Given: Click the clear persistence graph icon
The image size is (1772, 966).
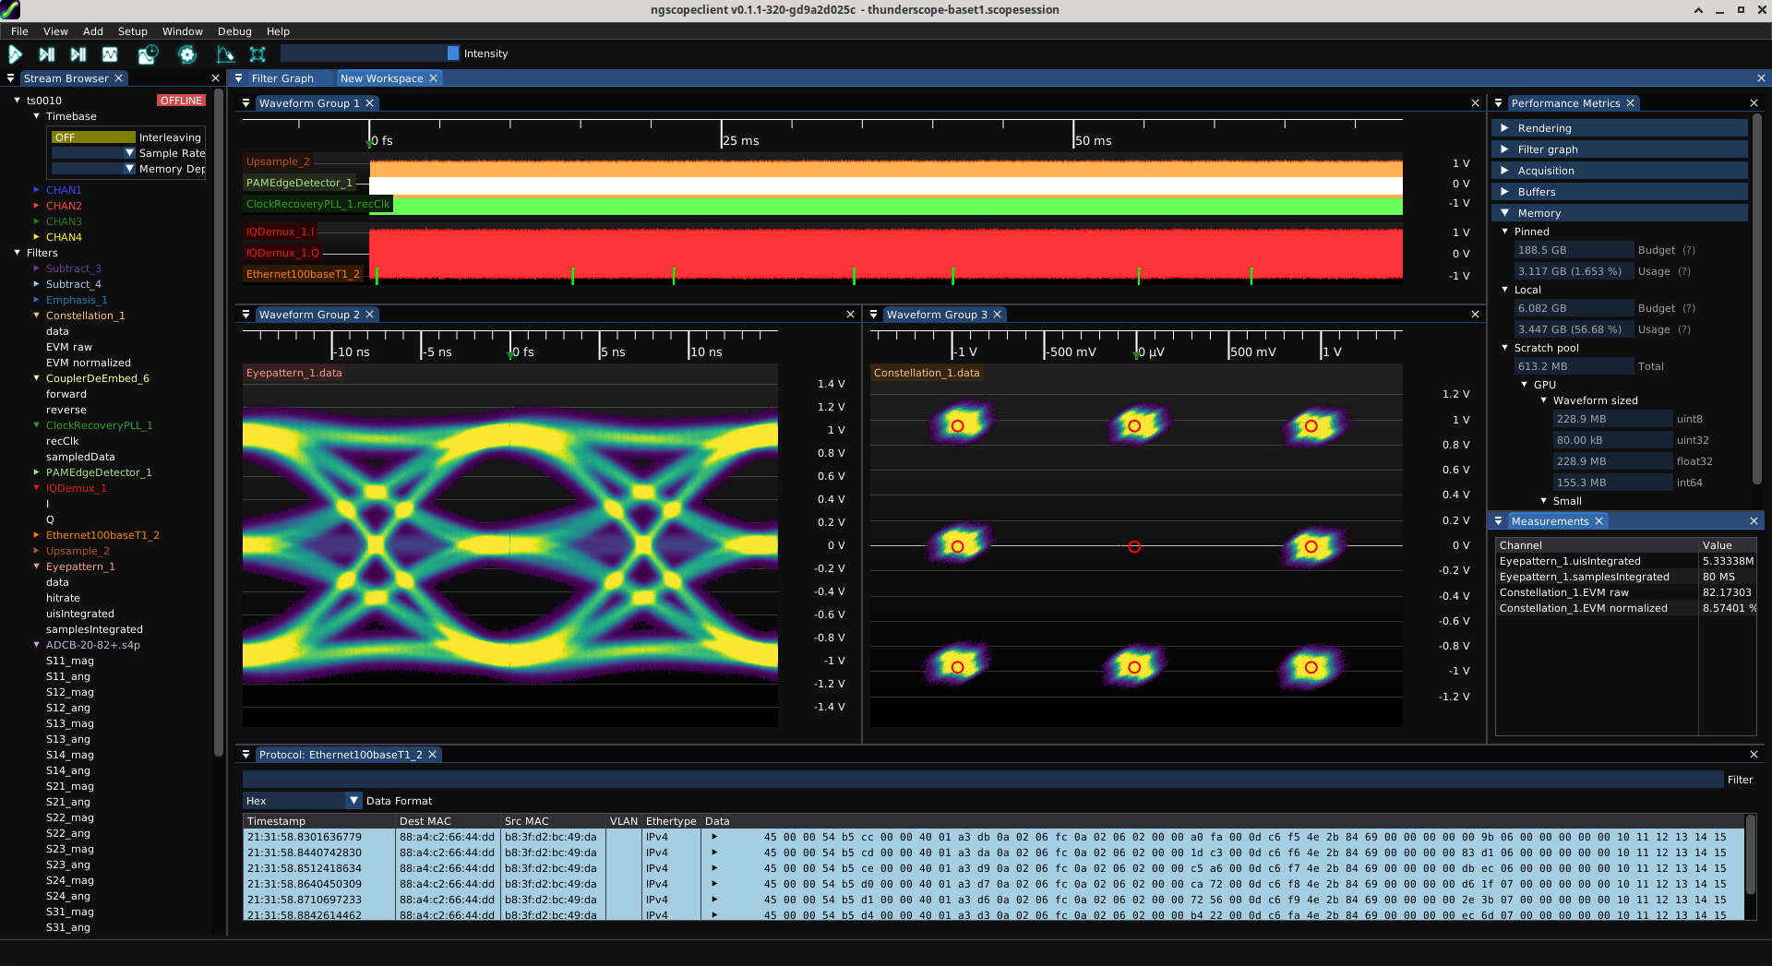Looking at the screenshot, I should pyautogui.click(x=225, y=54).
